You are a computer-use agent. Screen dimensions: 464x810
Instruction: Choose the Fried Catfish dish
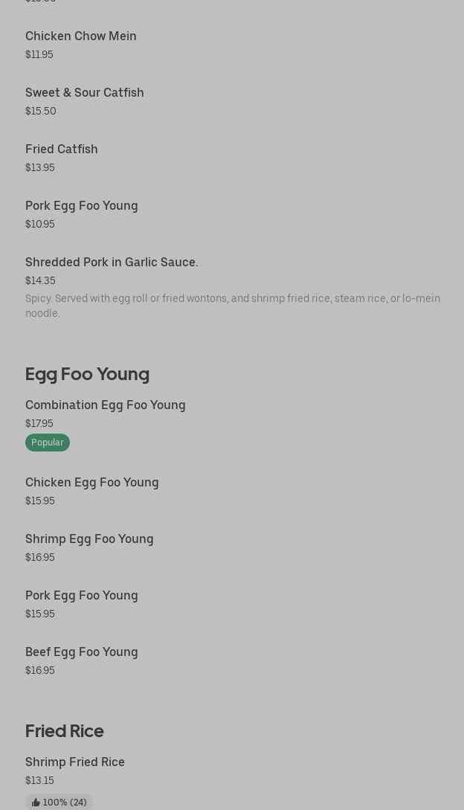click(x=62, y=149)
